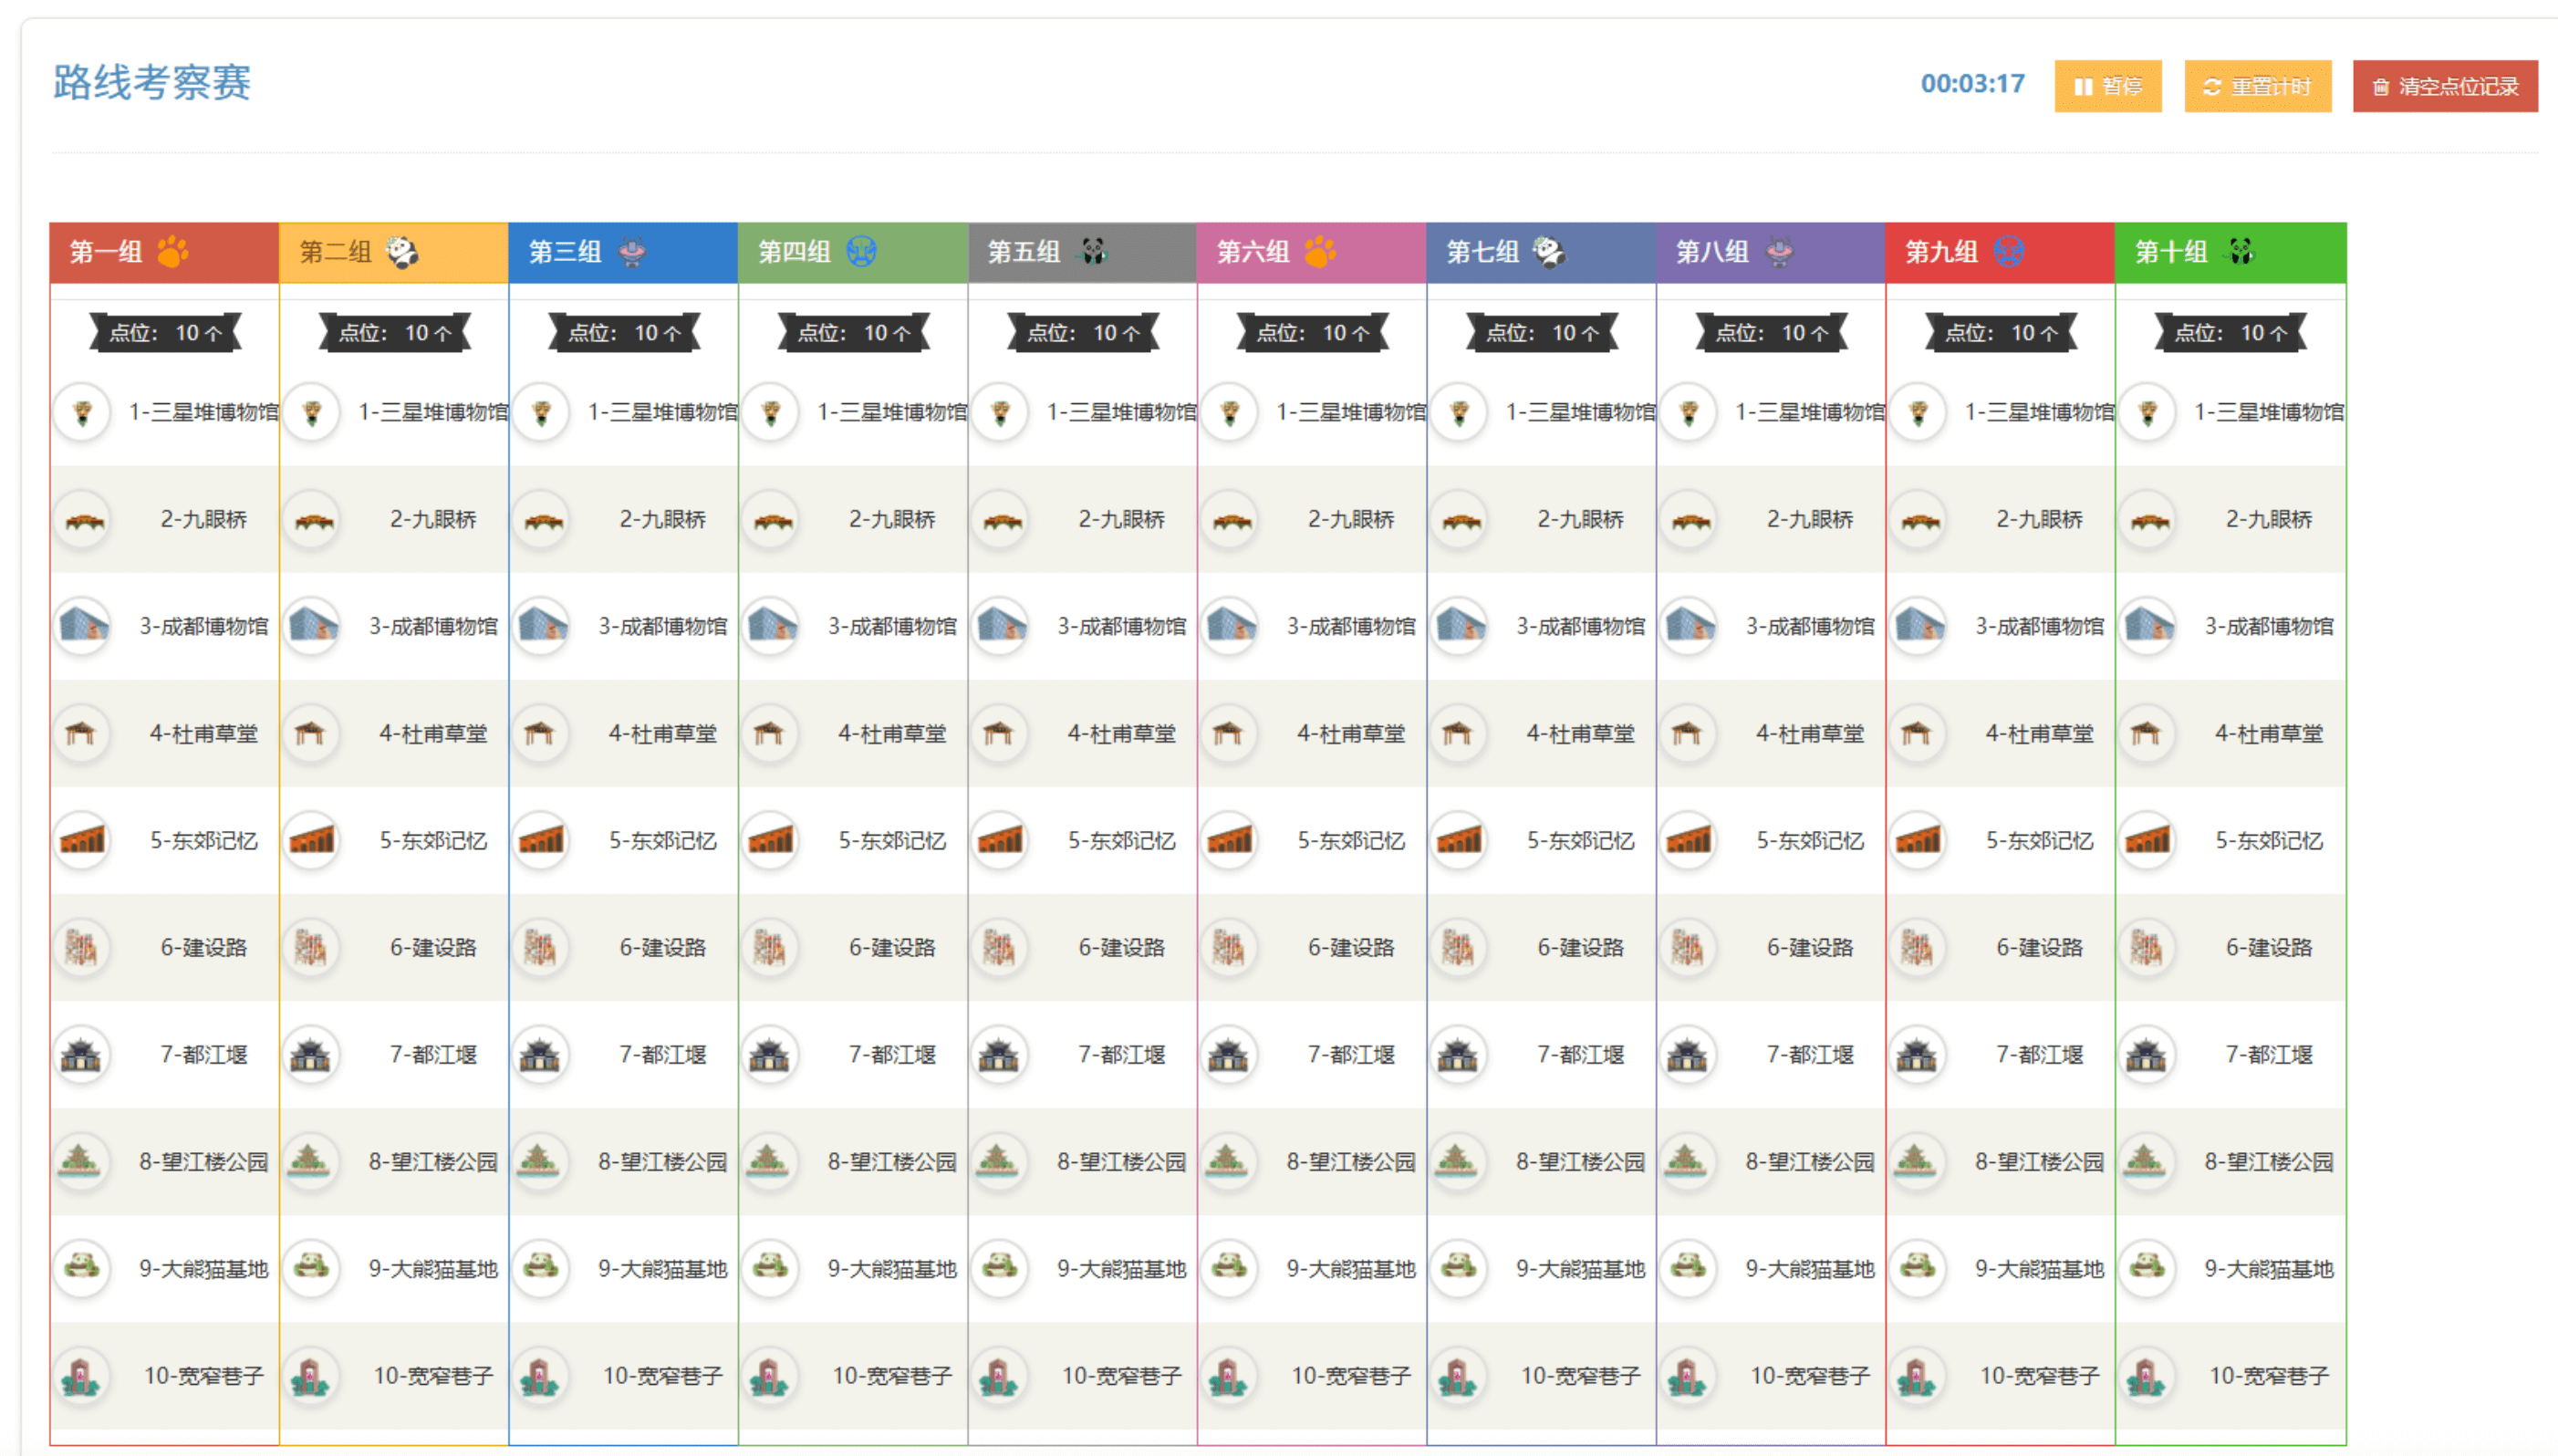
Task: Click 三星堆博物馆 icon in 第一组 column
Action: click(82, 412)
